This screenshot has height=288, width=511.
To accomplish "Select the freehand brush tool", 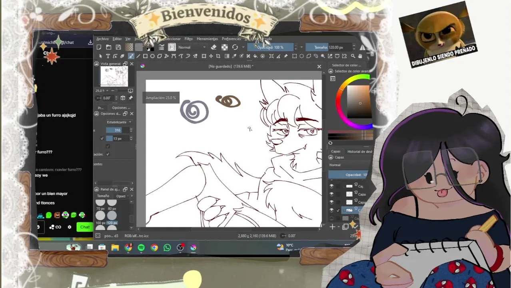I will point(131,56).
